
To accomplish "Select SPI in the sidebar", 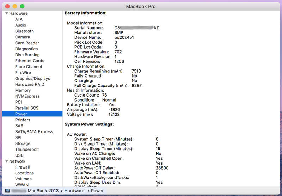I will click(18, 137).
